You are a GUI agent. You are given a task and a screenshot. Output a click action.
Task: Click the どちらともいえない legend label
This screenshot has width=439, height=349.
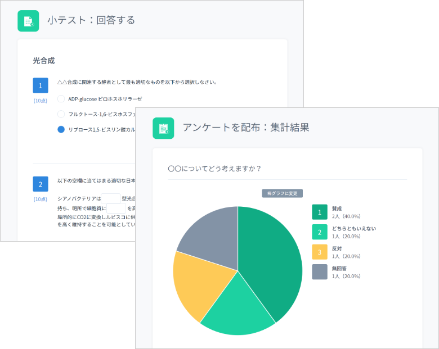coord(354,229)
